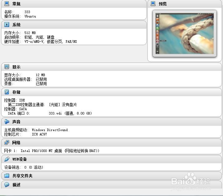The height and width of the screenshot is (196, 223).
Task: Select ICH AC97 controller value
Action: pos(39,134)
